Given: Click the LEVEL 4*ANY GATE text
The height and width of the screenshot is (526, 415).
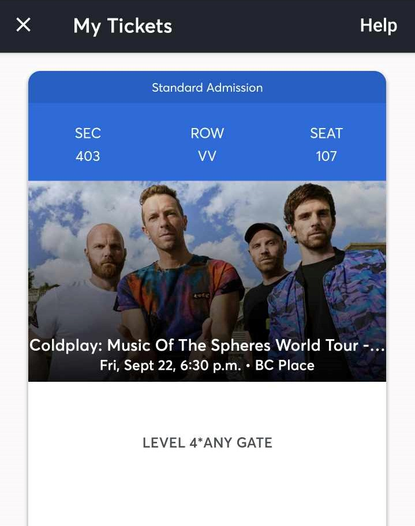Looking at the screenshot, I should tap(207, 443).
